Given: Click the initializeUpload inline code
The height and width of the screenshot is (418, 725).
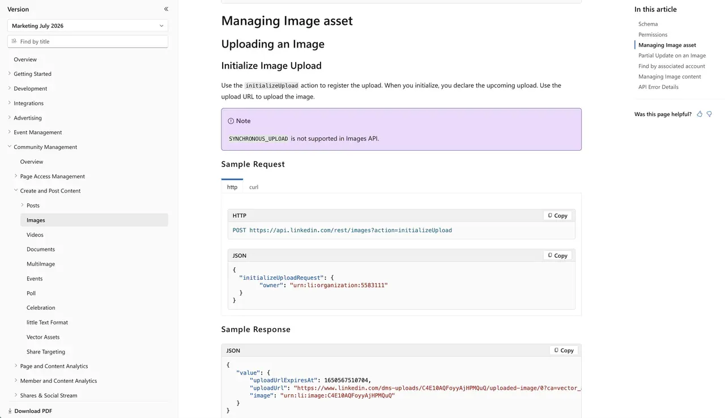Looking at the screenshot, I should (271, 86).
